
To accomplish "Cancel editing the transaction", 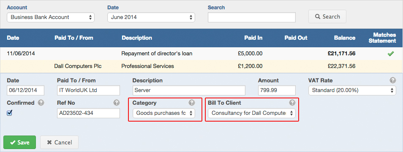I will (60, 142).
